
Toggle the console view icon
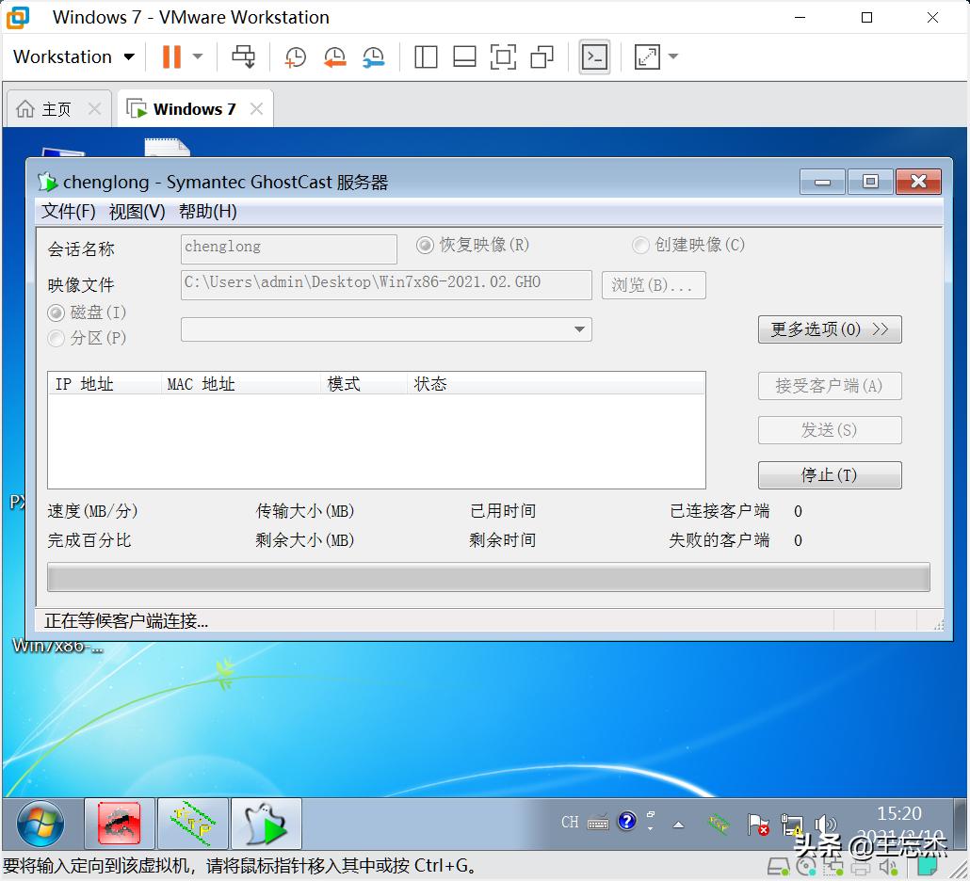(594, 56)
